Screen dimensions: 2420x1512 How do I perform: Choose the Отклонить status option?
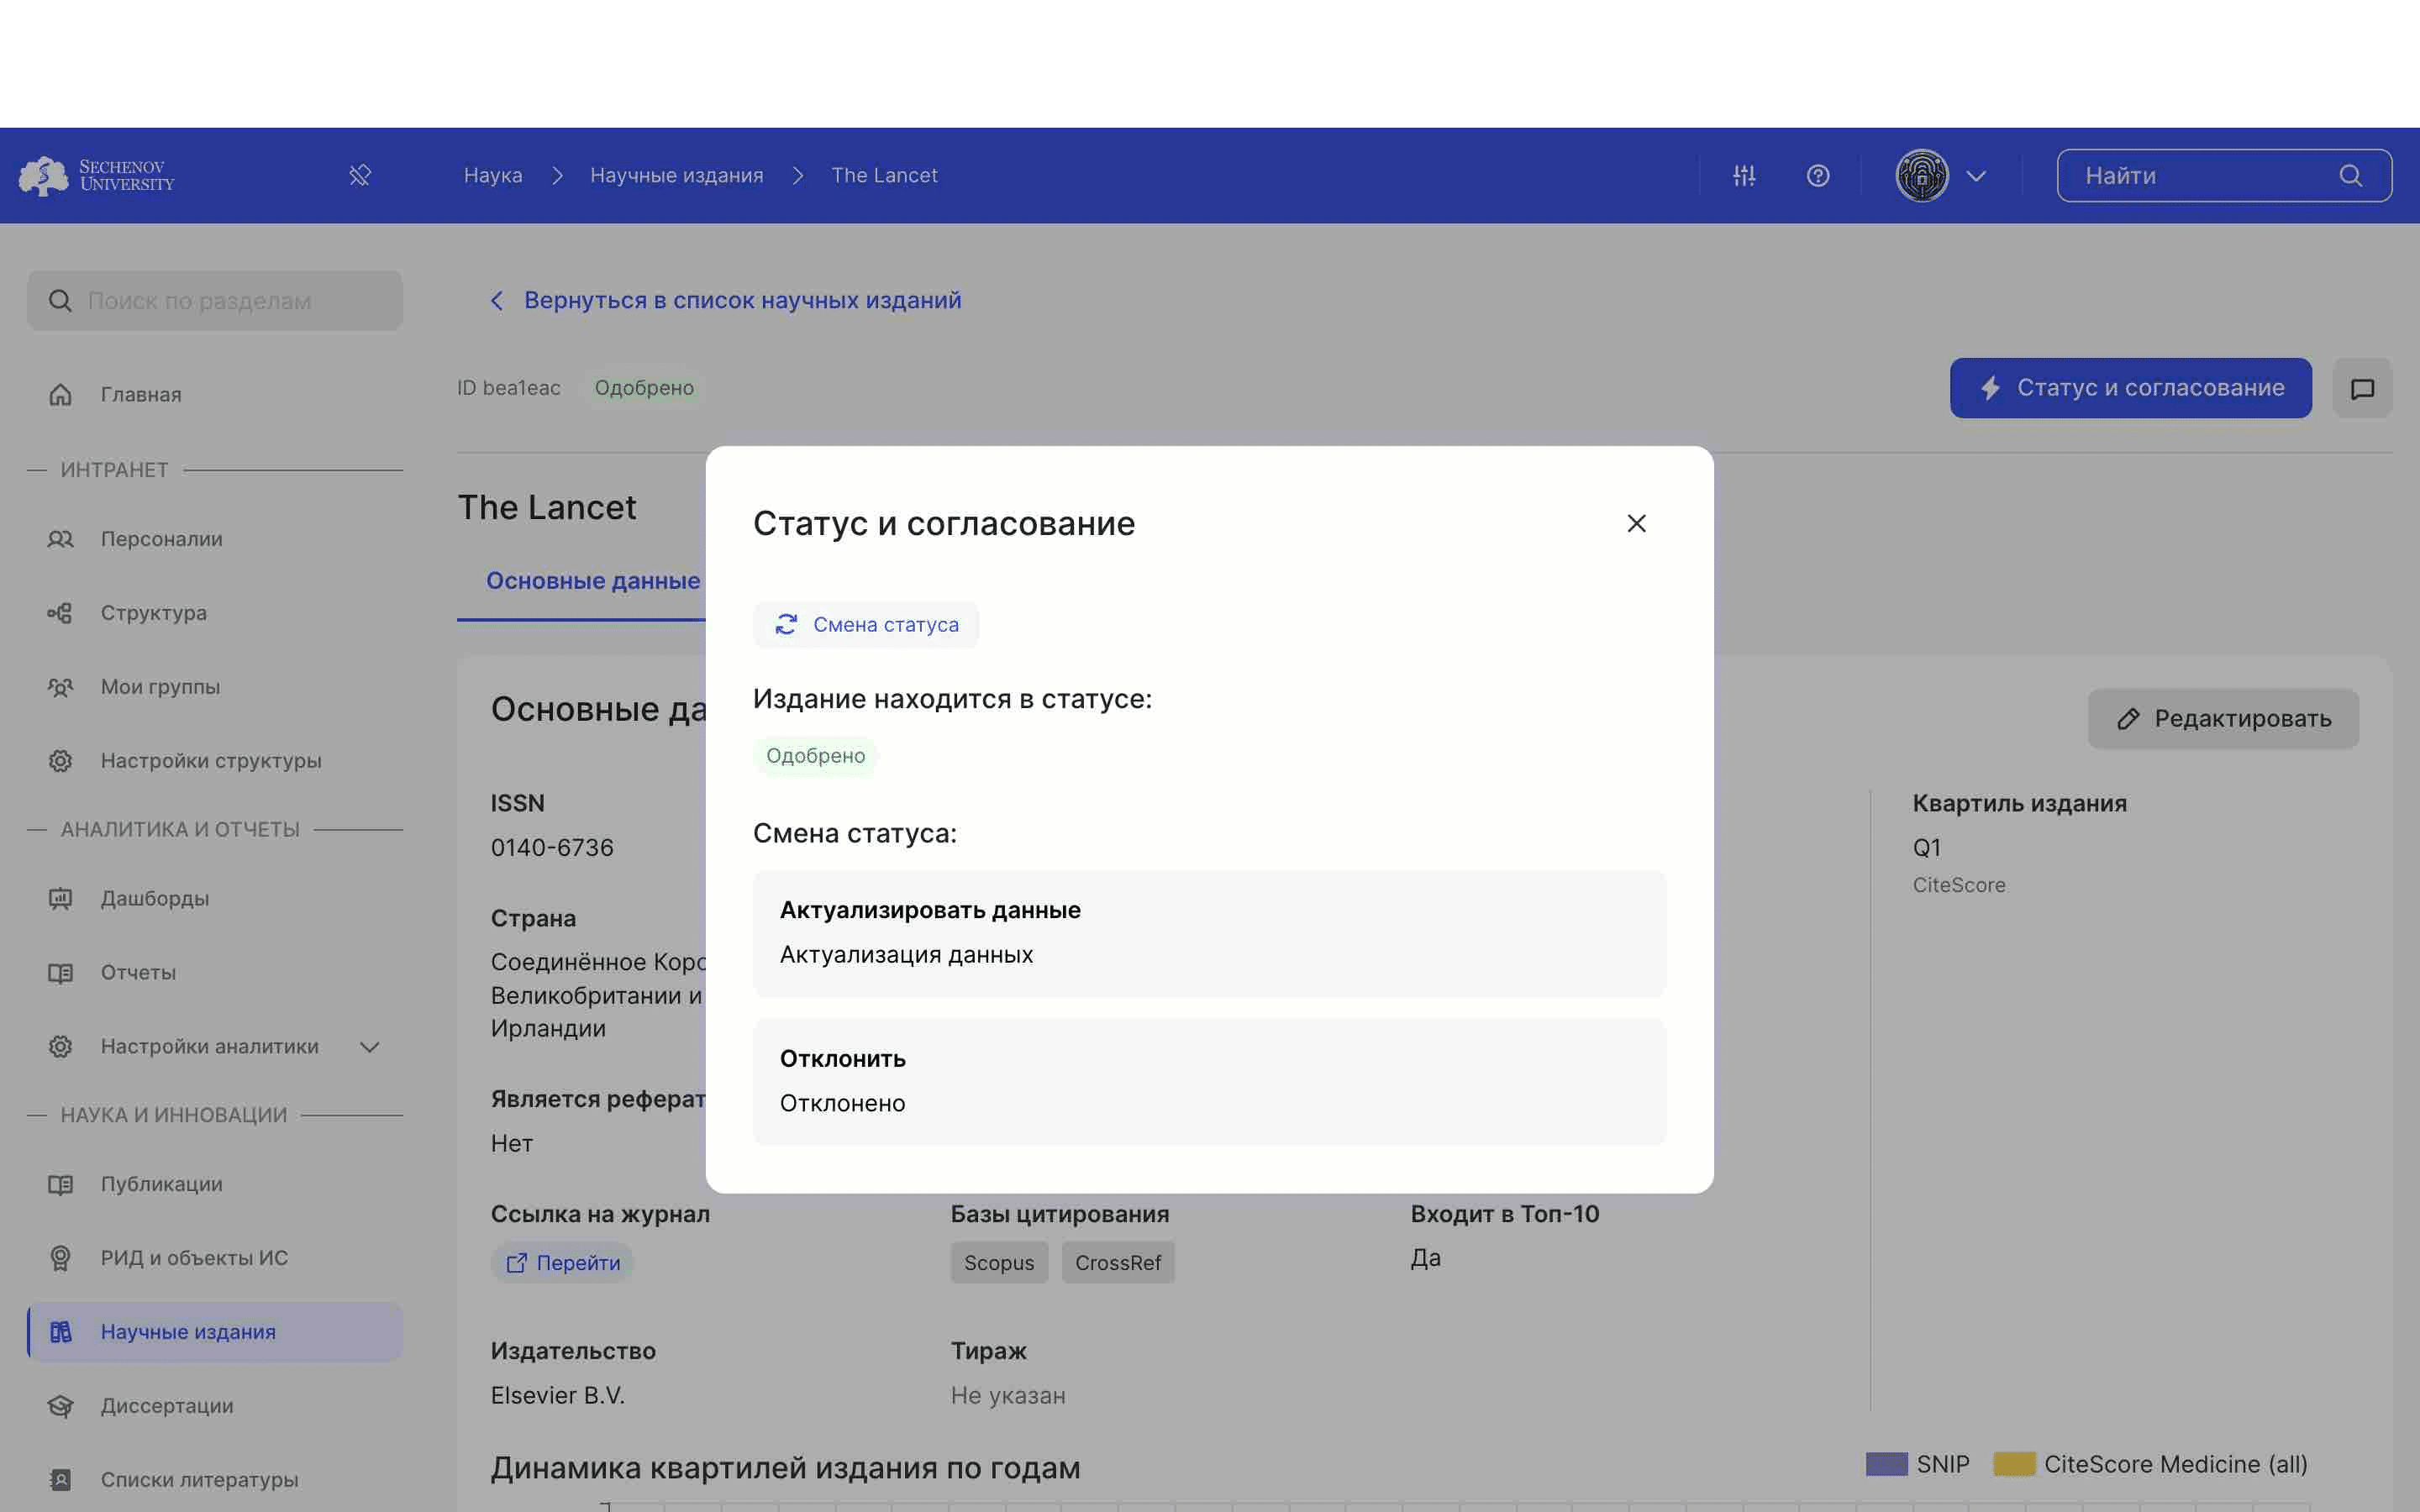click(1209, 1082)
